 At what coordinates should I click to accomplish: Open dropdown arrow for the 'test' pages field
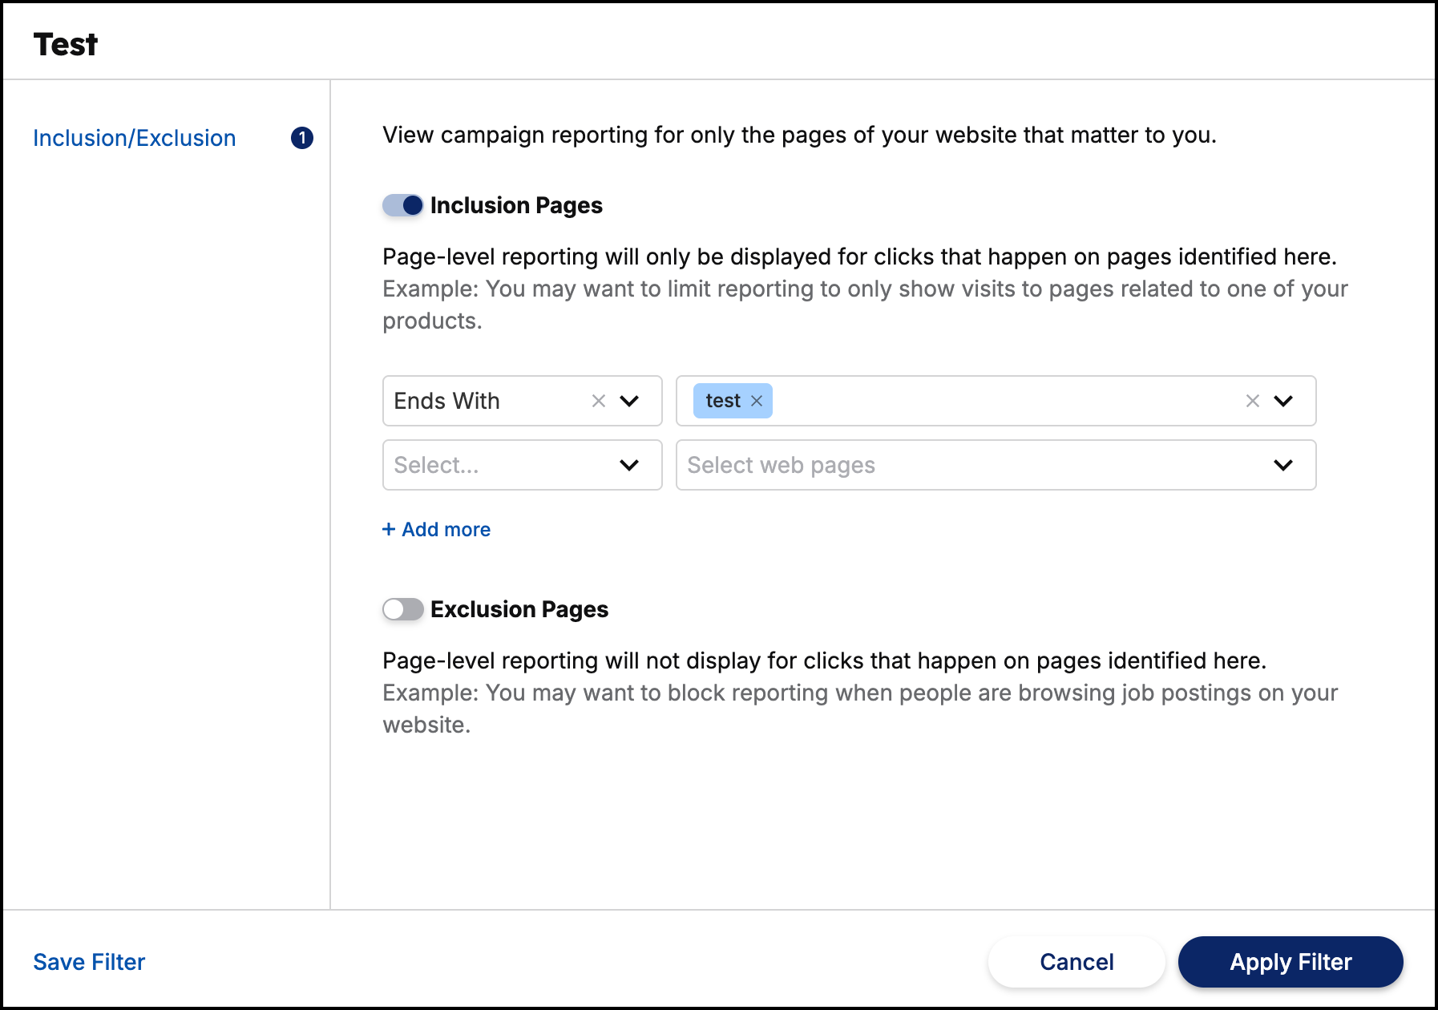[x=1283, y=401]
